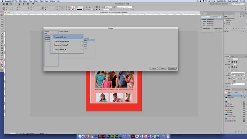Click fill swatch in the Control panel
Image resolution: width=247 pixels, height=139 pixels.
click(x=72, y=7)
